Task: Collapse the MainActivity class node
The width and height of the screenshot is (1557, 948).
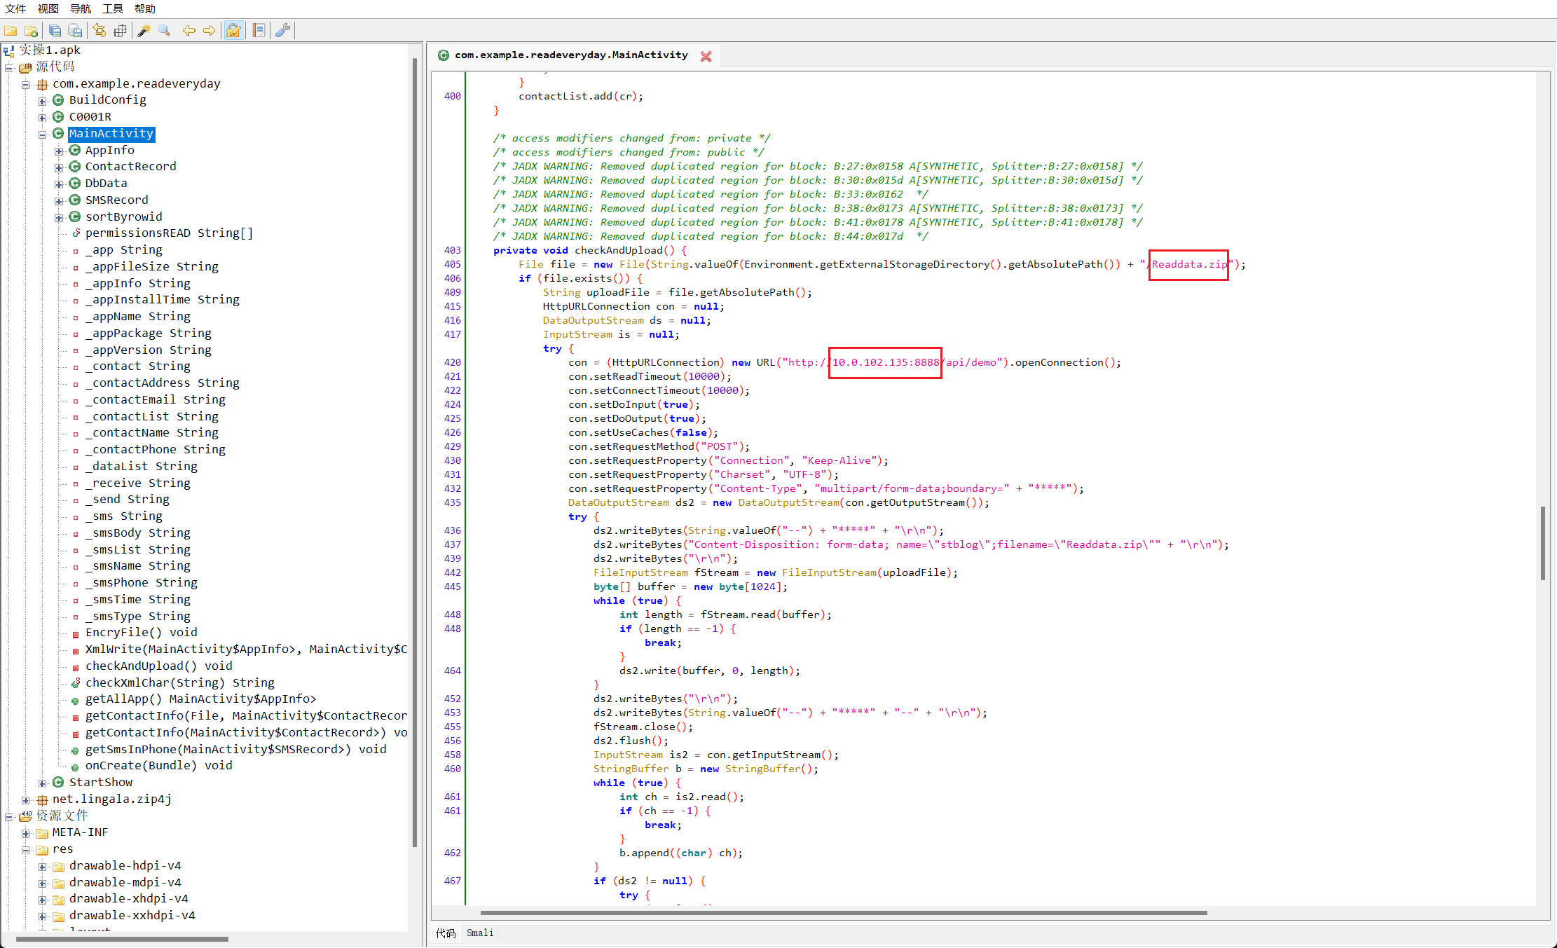Action: [x=43, y=134]
